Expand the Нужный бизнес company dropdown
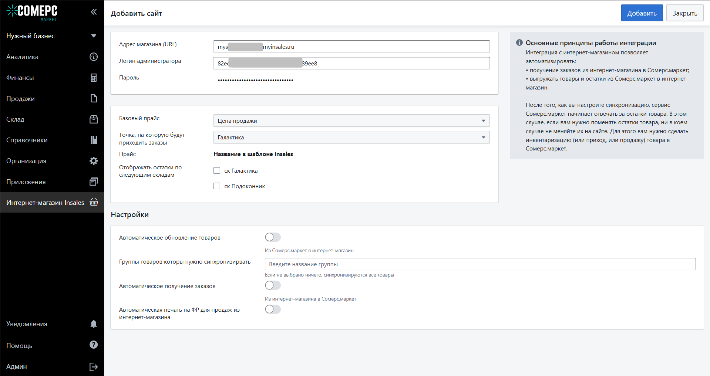710x376 pixels. [52, 36]
